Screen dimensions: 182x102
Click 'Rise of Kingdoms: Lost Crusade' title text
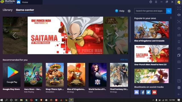pyautogui.click(x=149, y=41)
